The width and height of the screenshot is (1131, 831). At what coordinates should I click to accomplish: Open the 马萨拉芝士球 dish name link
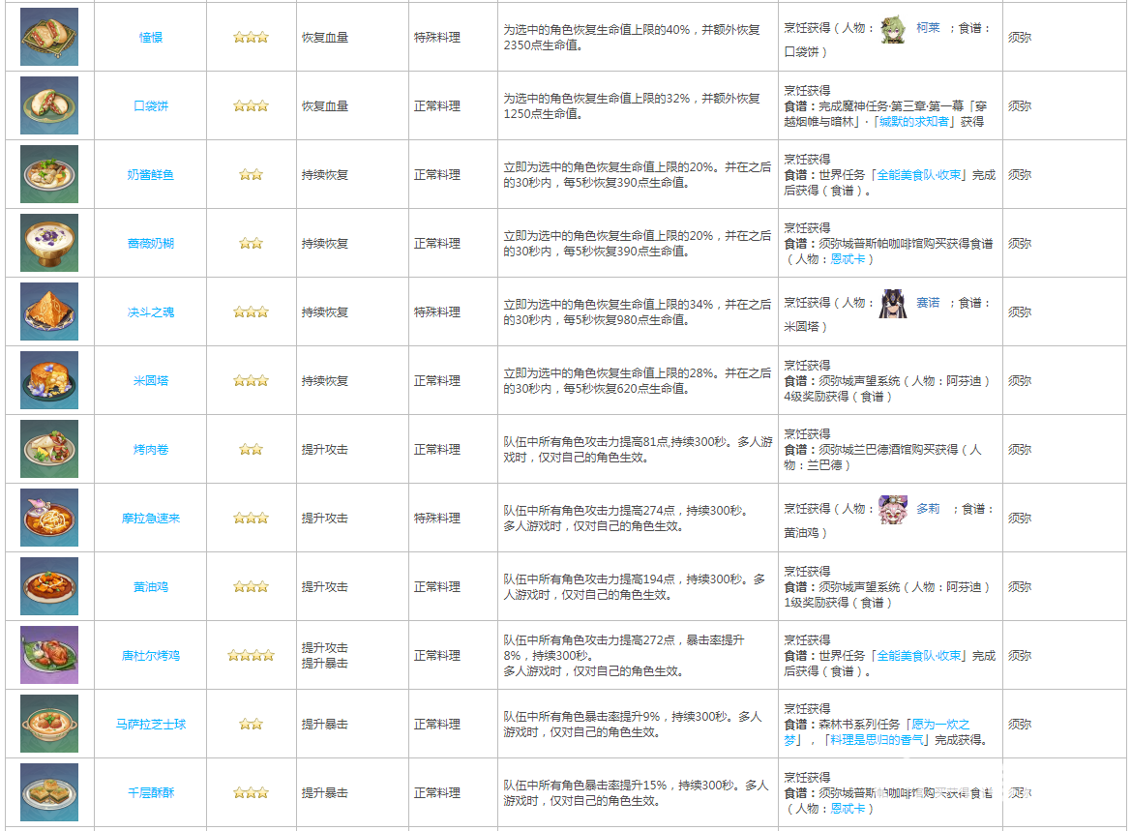point(150,725)
